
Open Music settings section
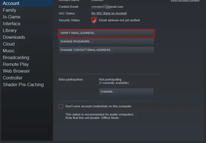(x=9, y=51)
